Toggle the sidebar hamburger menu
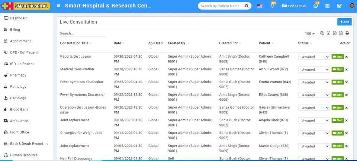Viewport: 357px width, 161px height. pyautogui.click(x=58, y=6)
